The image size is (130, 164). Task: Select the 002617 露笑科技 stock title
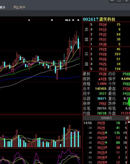(99, 19)
